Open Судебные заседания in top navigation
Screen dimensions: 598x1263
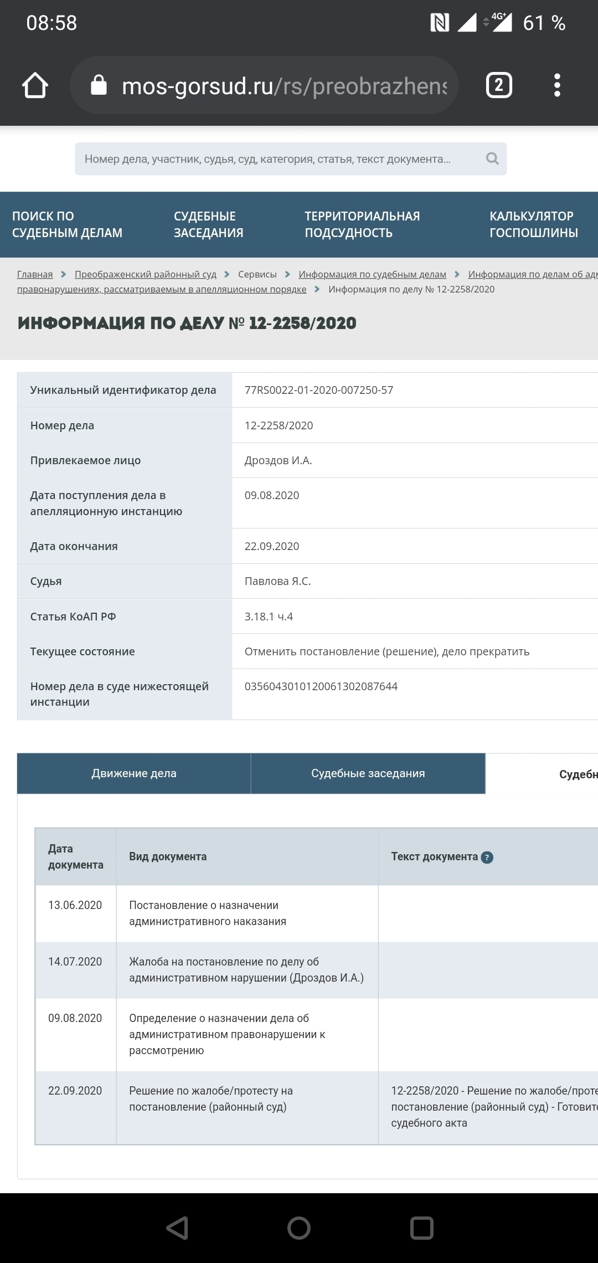[208, 224]
